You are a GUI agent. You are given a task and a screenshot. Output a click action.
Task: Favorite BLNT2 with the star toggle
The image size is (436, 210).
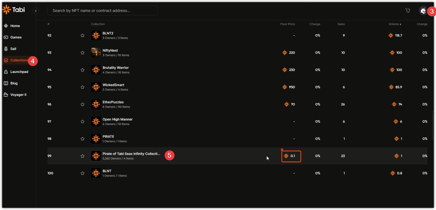click(82, 35)
